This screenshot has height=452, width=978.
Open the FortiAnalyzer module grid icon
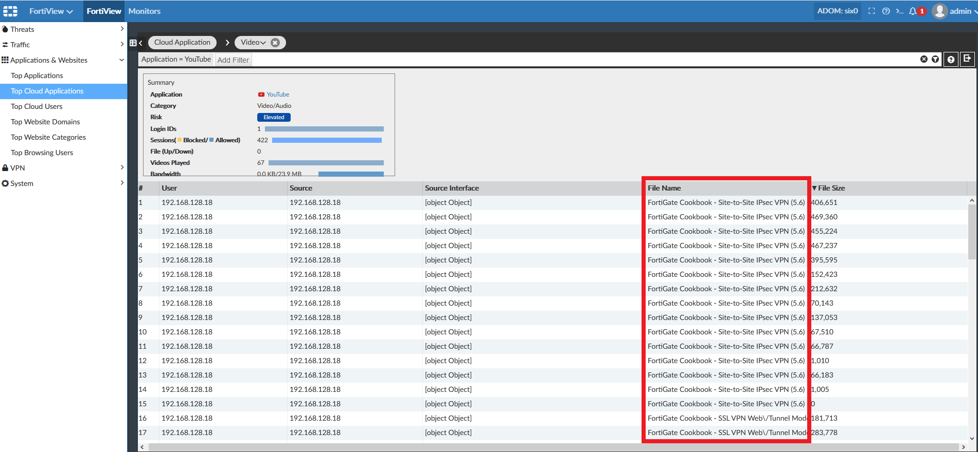(x=10, y=11)
